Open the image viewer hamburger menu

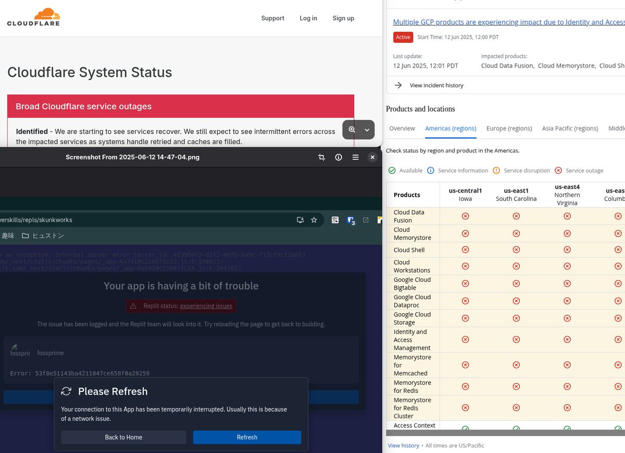pos(355,157)
